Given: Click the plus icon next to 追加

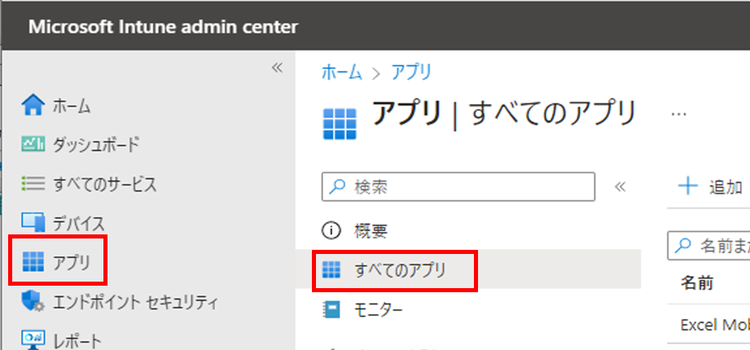Looking at the screenshot, I should click(x=688, y=186).
